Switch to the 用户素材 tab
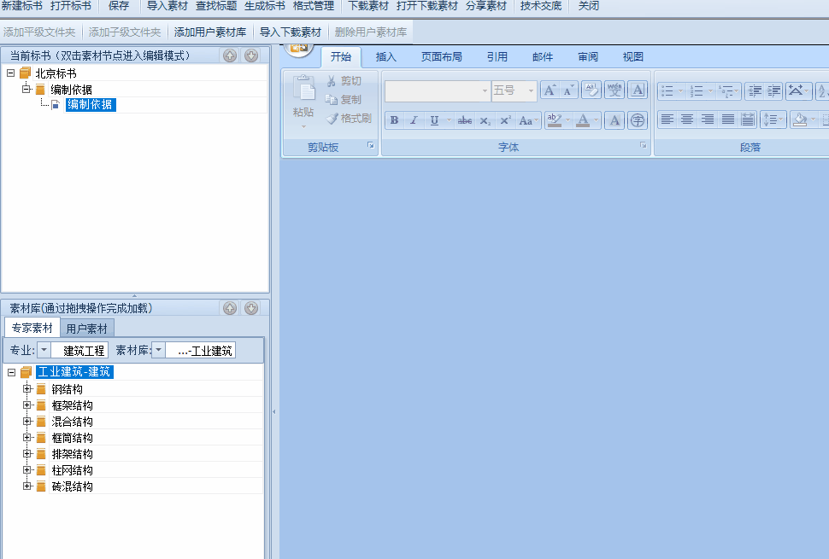 click(x=86, y=329)
